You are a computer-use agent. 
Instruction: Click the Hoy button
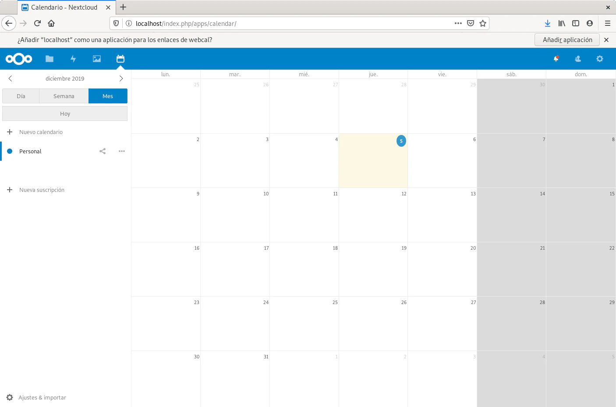point(65,113)
